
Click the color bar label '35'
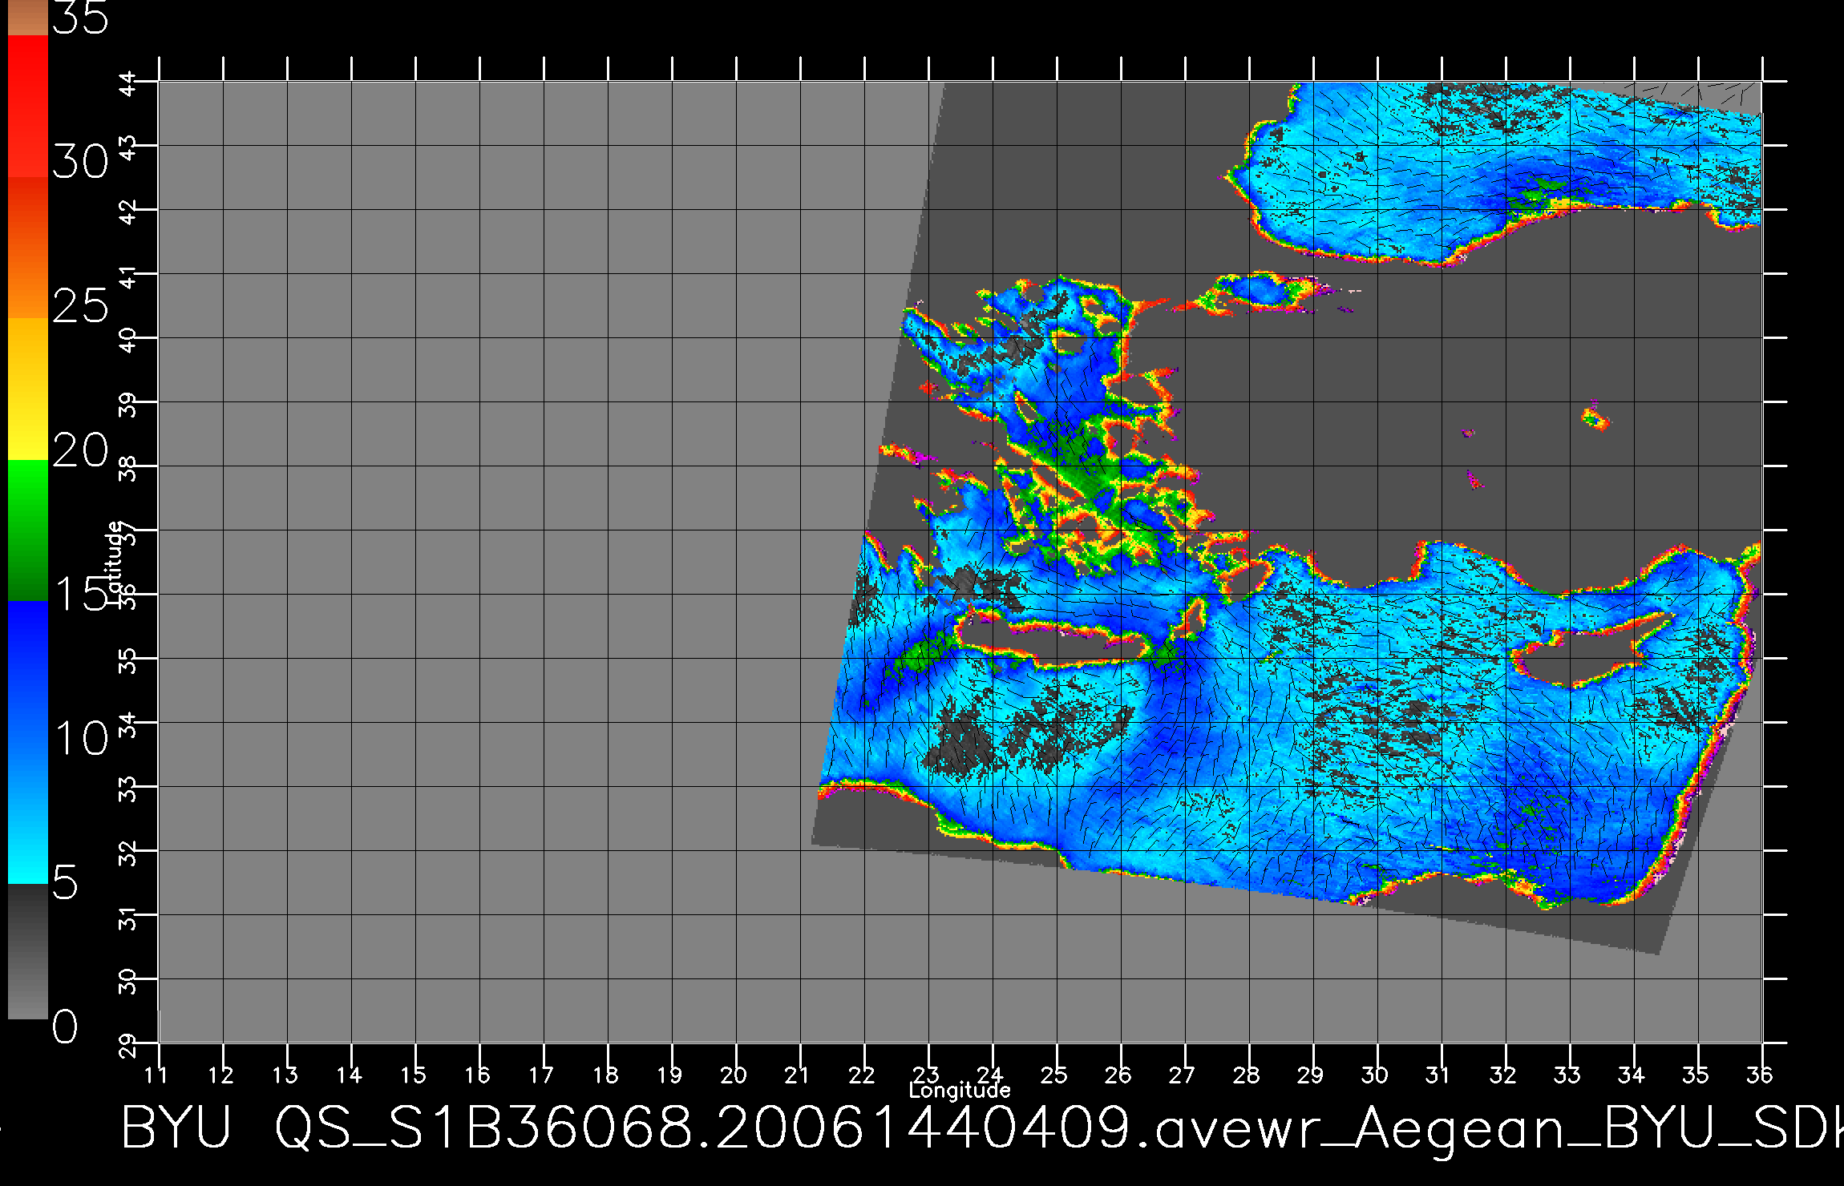[80, 18]
